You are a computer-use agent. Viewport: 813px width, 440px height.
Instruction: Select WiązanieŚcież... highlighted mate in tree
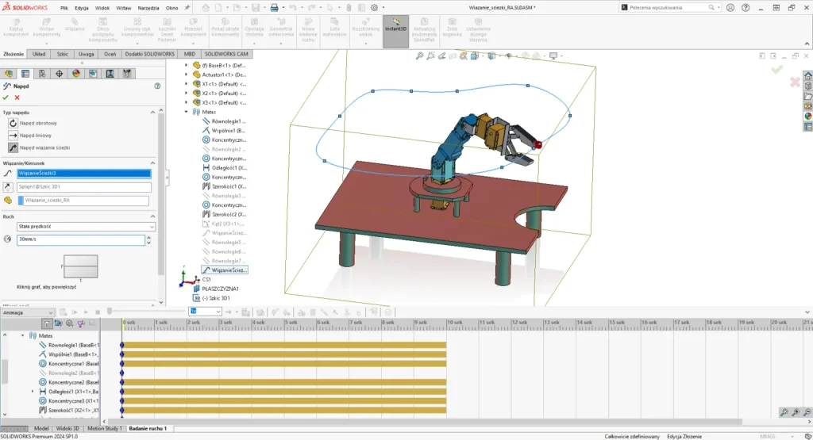(x=225, y=270)
